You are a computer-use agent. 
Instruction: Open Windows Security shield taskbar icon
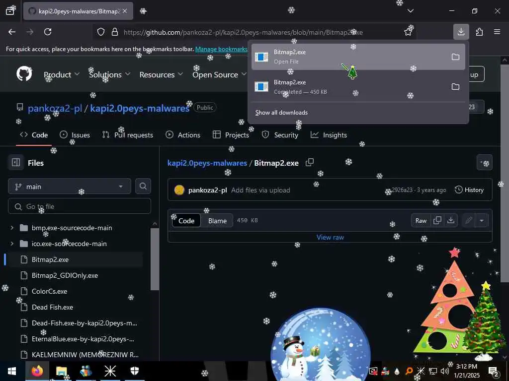(134, 371)
